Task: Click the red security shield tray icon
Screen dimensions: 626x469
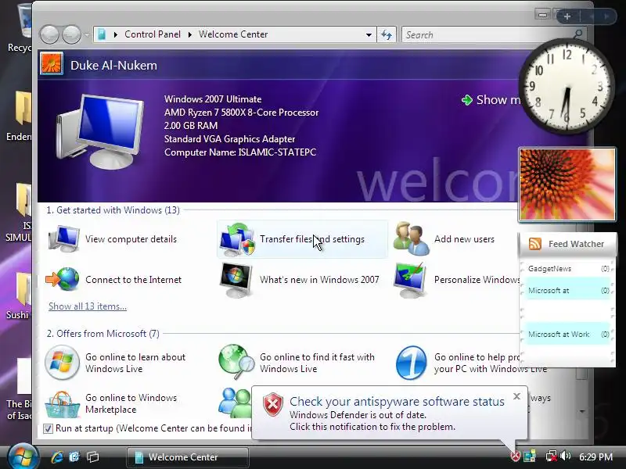Action: tap(515, 456)
